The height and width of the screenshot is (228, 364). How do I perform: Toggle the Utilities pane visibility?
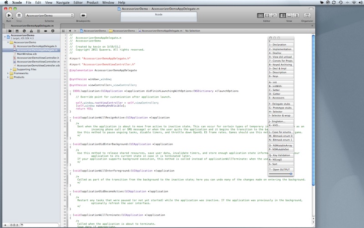(296, 16)
